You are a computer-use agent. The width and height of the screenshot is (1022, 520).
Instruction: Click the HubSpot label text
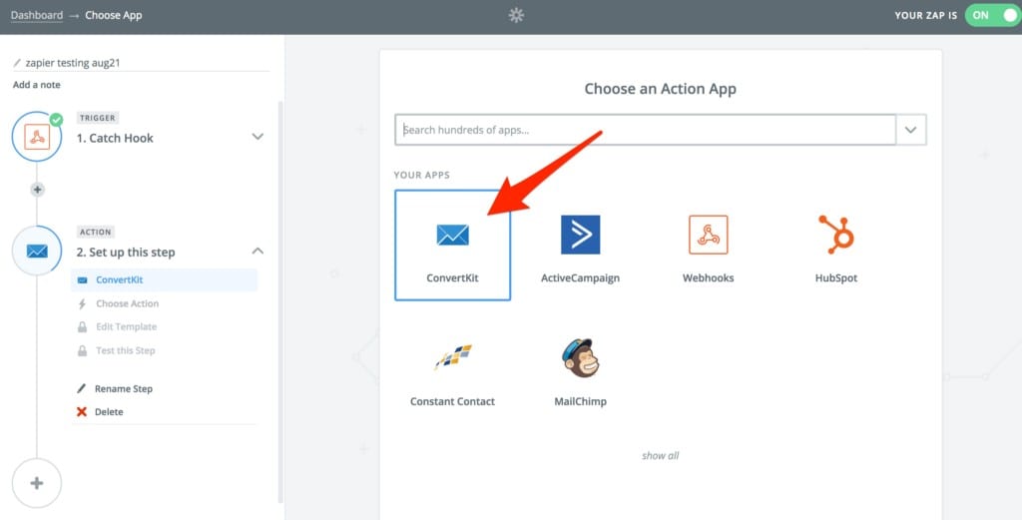[x=836, y=278]
